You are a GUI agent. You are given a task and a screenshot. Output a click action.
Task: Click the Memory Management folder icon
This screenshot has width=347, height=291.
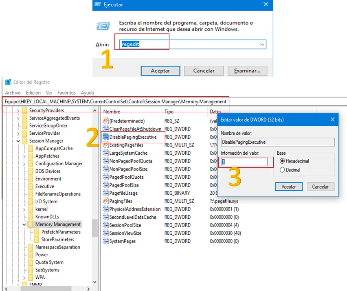point(31,224)
